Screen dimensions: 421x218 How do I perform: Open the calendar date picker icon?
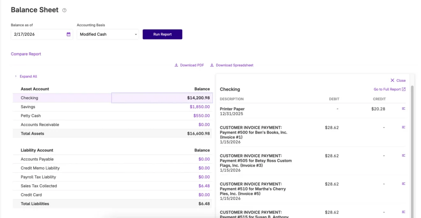pyautogui.click(x=68, y=35)
